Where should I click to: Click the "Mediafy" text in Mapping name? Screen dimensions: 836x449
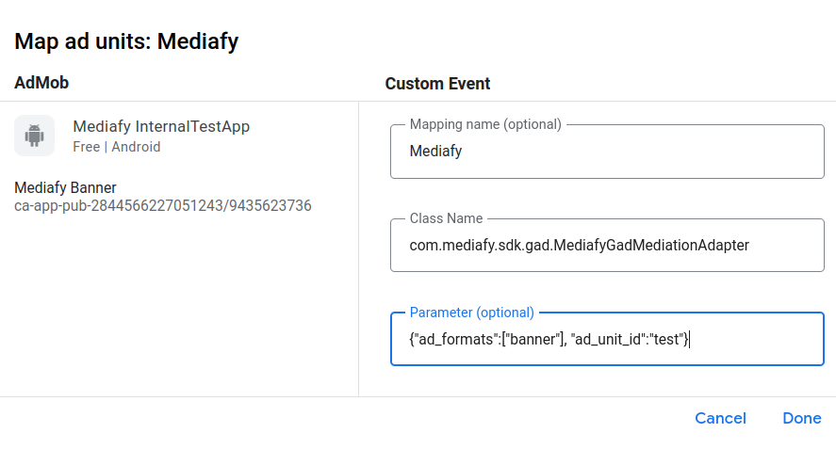(435, 151)
